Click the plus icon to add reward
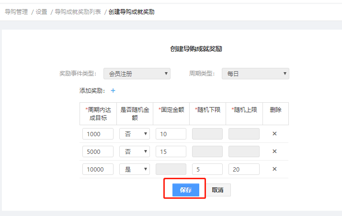 tap(113, 90)
